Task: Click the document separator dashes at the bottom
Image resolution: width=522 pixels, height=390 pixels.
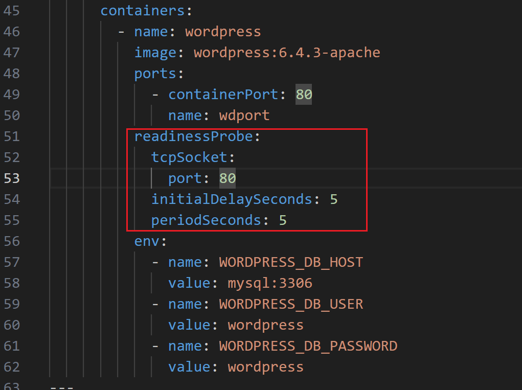Action: coord(62,386)
